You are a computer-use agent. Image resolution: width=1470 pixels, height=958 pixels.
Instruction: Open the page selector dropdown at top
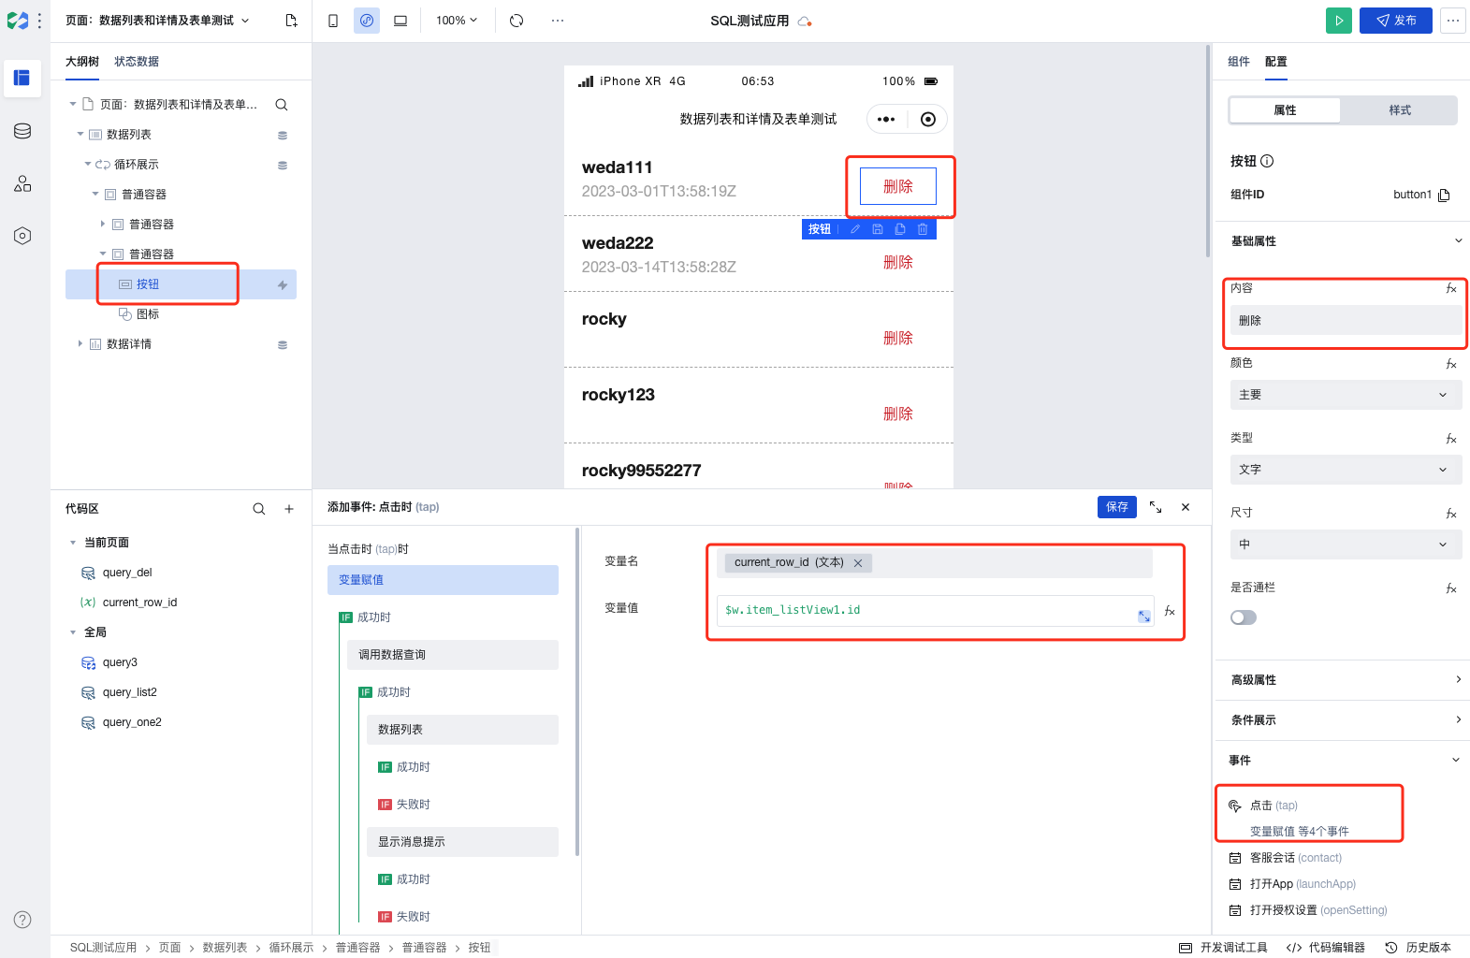(158, 21)
